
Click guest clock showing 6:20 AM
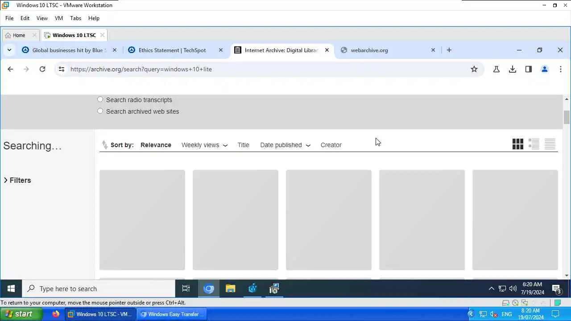pyautogui.click(x=532, y=288)
